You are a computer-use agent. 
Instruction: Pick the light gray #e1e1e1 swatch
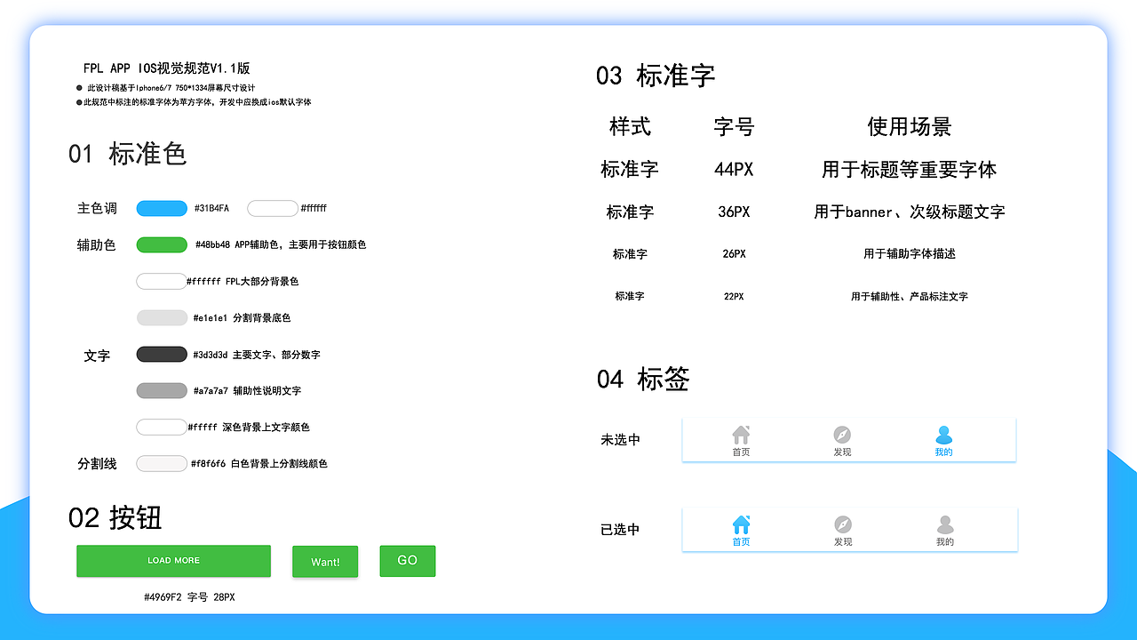(162, 317)
